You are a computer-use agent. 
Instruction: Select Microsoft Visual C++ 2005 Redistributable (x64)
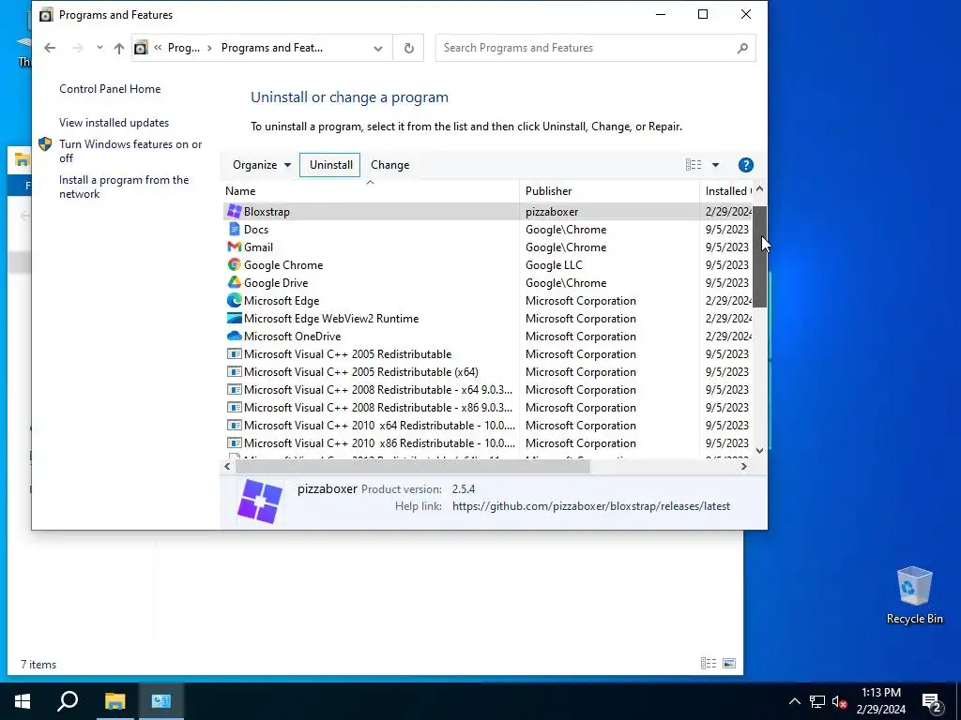tap(487, 371)
